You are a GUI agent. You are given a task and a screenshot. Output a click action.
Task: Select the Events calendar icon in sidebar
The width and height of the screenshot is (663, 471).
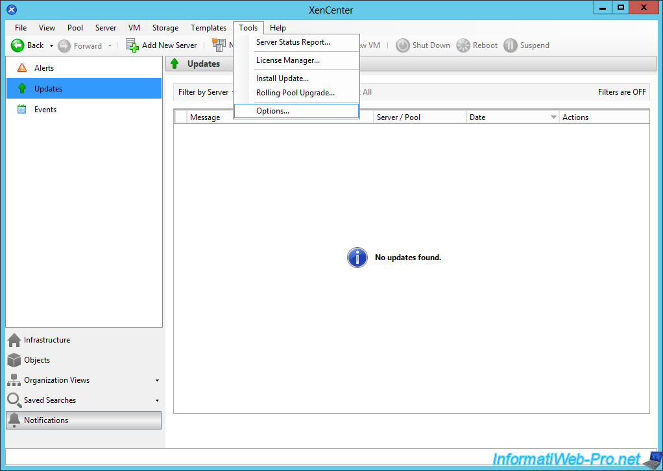[22, 110]
